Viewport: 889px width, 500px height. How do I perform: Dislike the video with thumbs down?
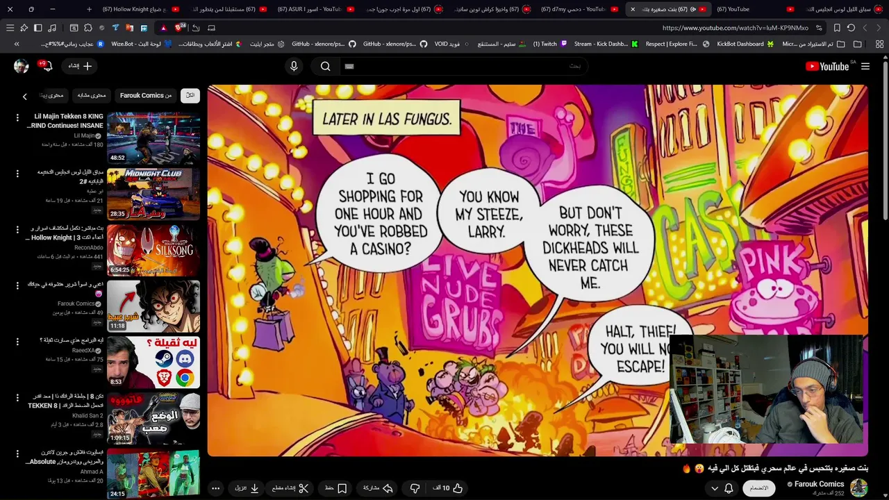point(415,488)
